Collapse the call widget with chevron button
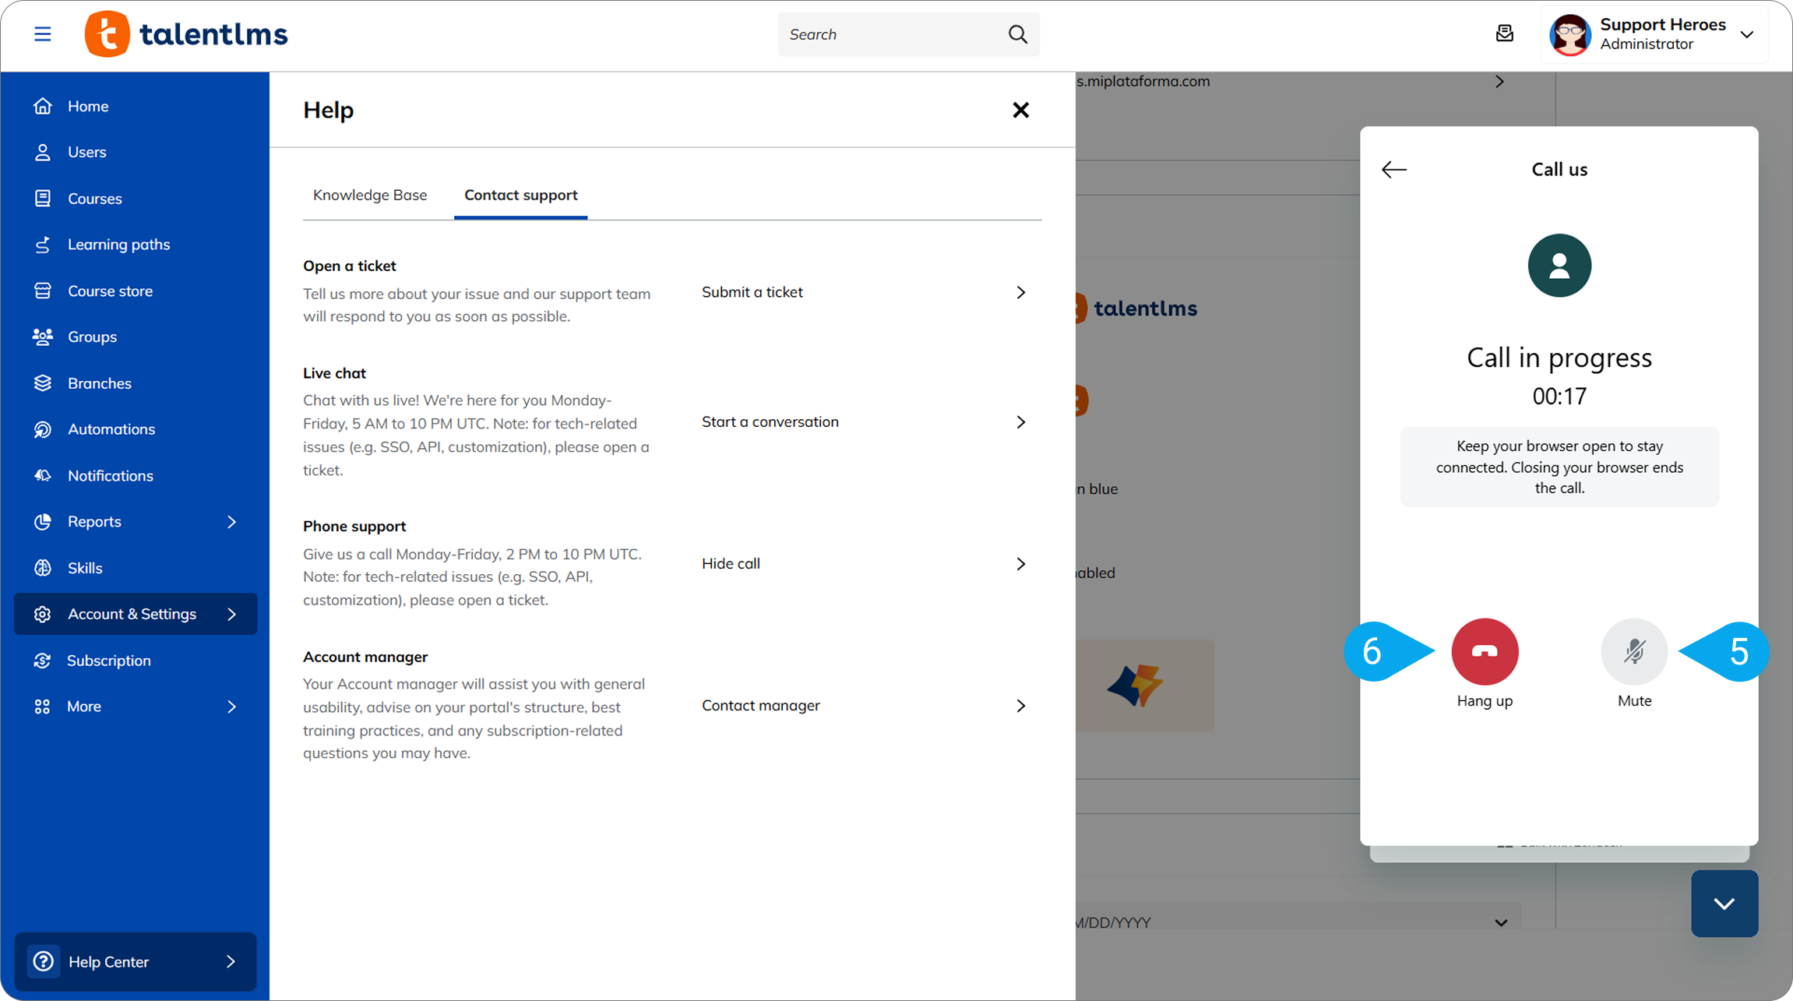Viewport: 1793px width, 1001px height. coord(1724,904)
